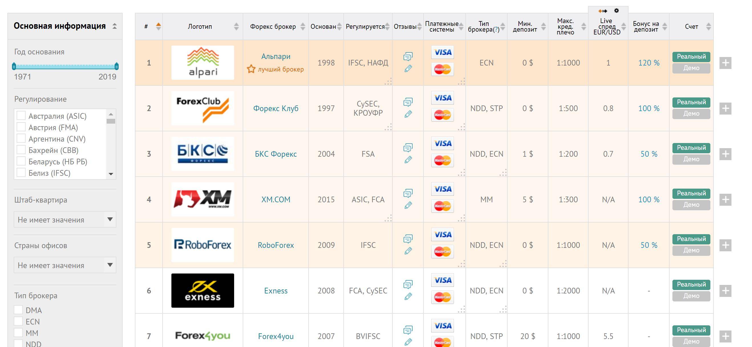752x347 pixels.
Task: Click the left handle of year slider
Action: point(14,66)
